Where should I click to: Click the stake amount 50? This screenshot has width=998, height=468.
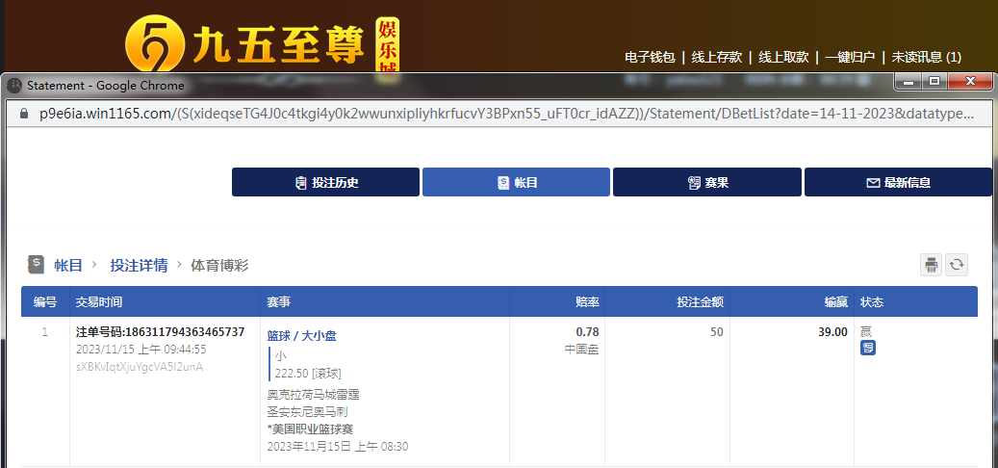(717, 331)
